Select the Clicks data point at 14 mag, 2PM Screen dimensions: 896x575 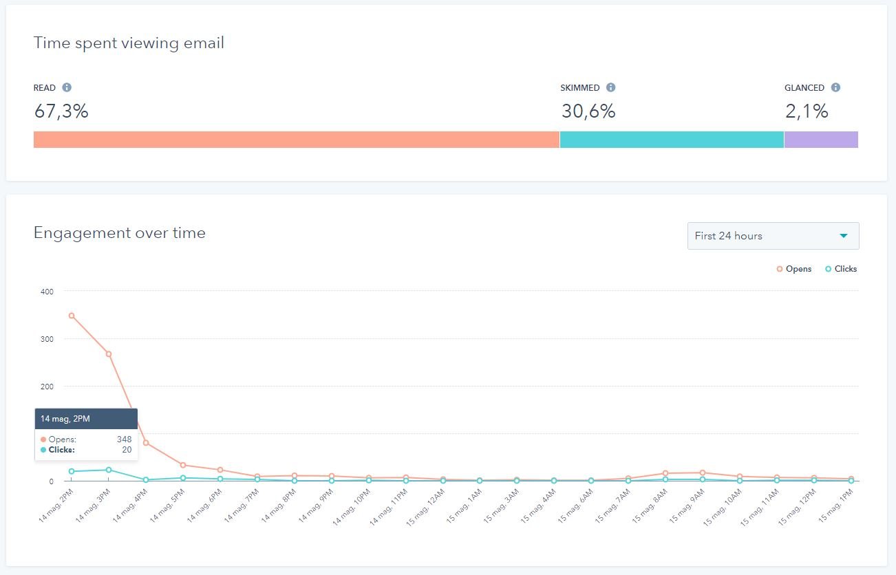(x=72, y=471)
